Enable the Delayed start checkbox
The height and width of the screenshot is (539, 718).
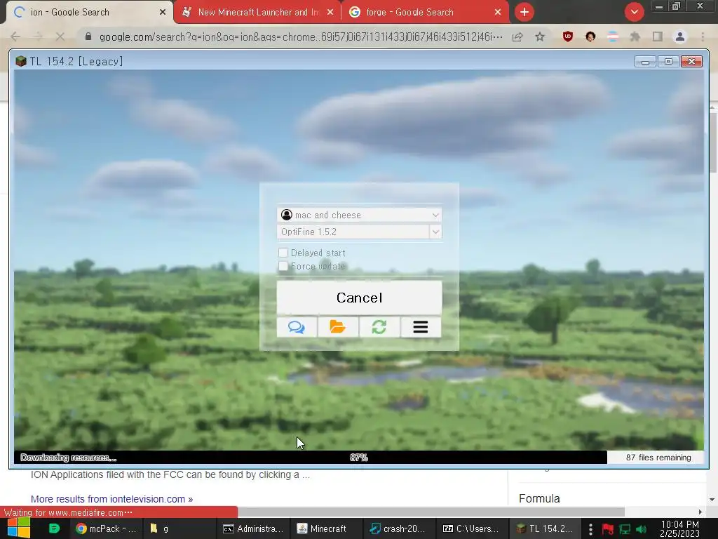(x=283, y=253)
